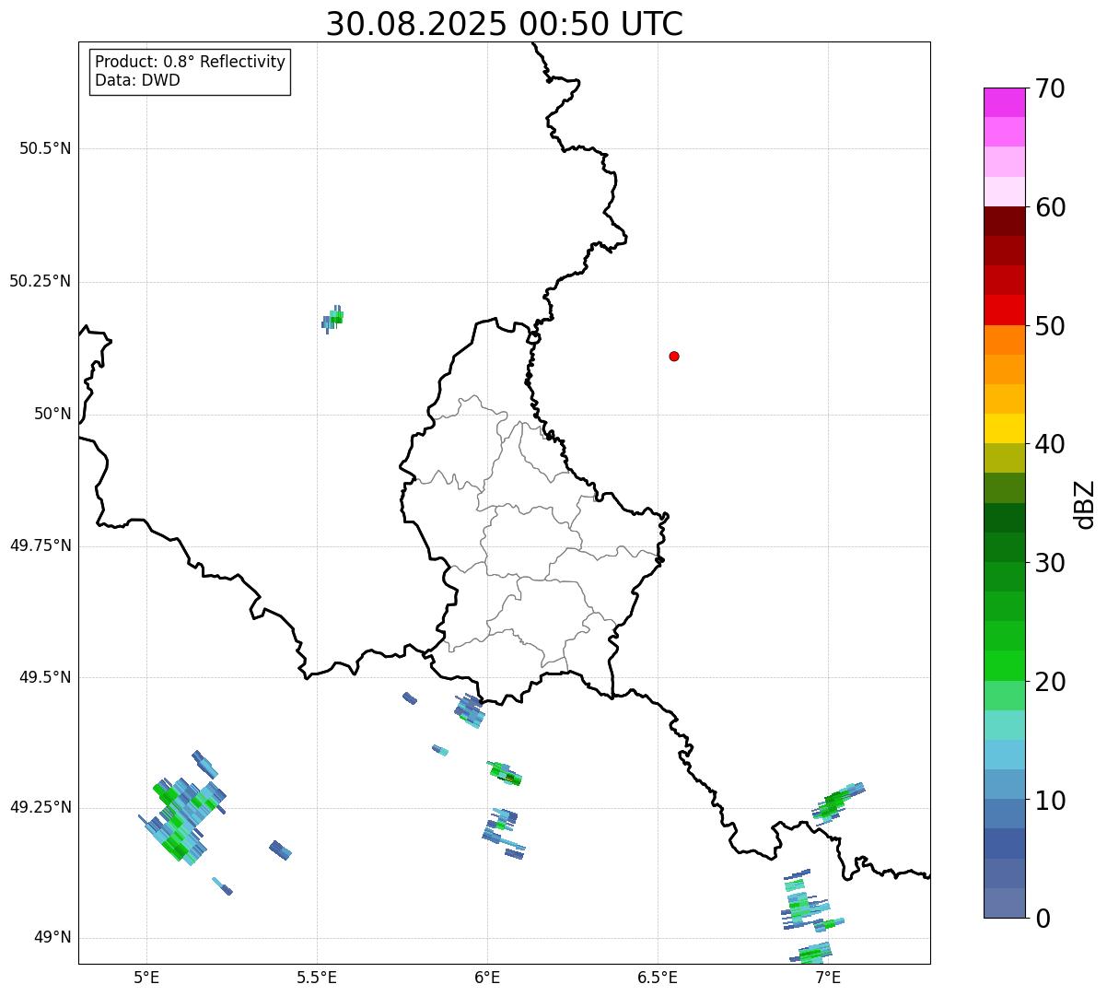This screenshot has height=996, width=1107.
Task: Click the orange colorbar segment below 50
Action: (1004, 340)
